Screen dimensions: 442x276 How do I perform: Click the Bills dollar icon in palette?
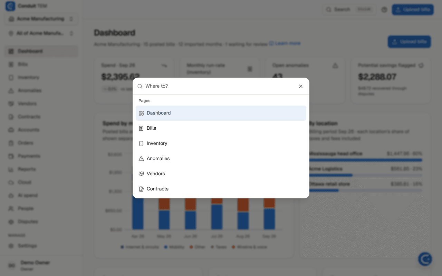[141, 128]
